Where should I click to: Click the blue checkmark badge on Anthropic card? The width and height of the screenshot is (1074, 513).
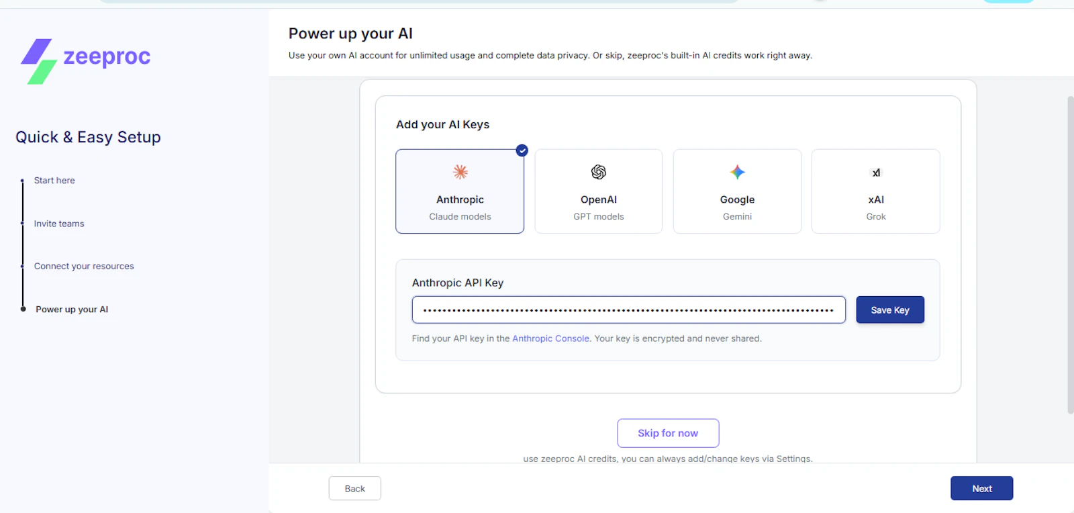522,150
